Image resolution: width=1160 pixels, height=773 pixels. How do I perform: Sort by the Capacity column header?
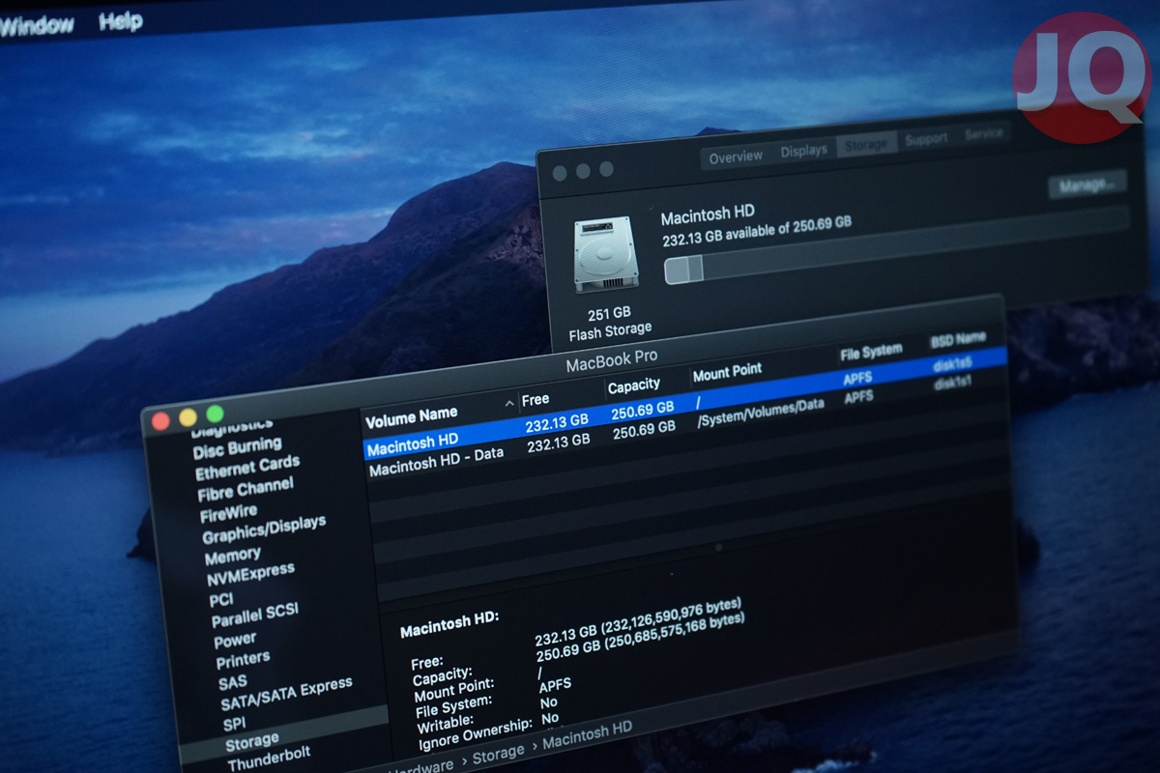[x=634, y=386]
